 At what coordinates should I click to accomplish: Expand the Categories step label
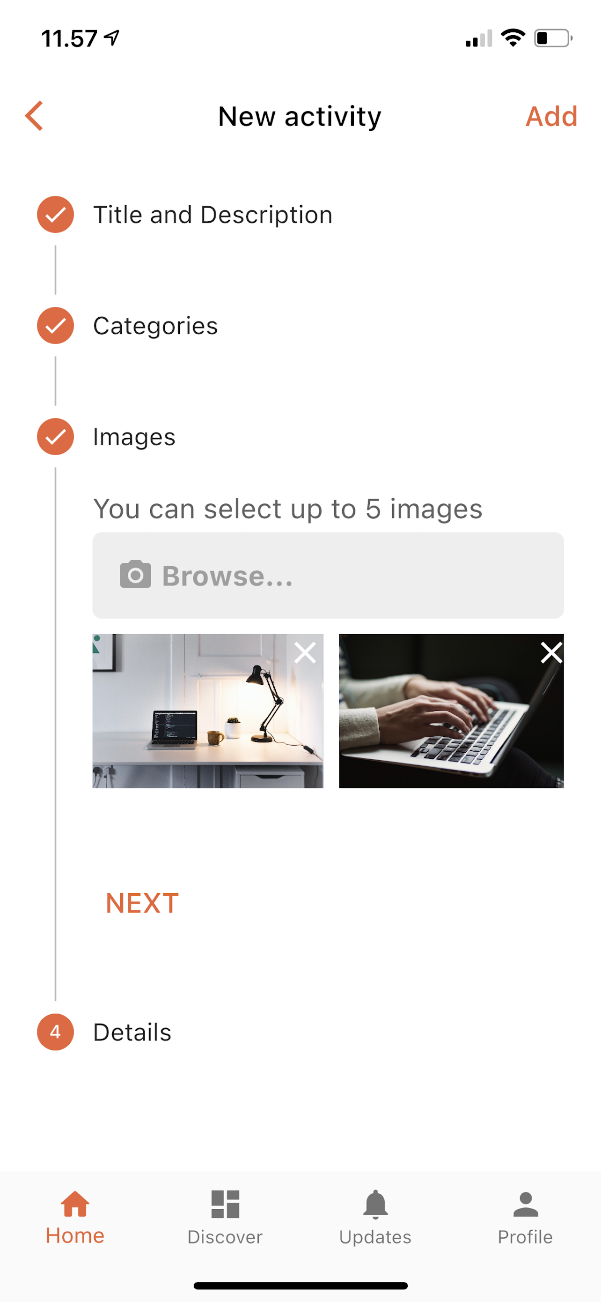coord(155,326)
